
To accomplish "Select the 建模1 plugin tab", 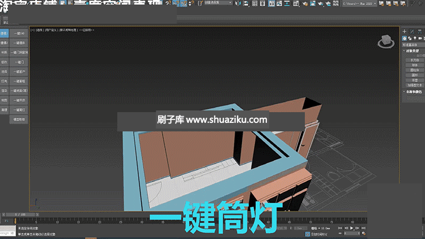I will pos(4,33).
